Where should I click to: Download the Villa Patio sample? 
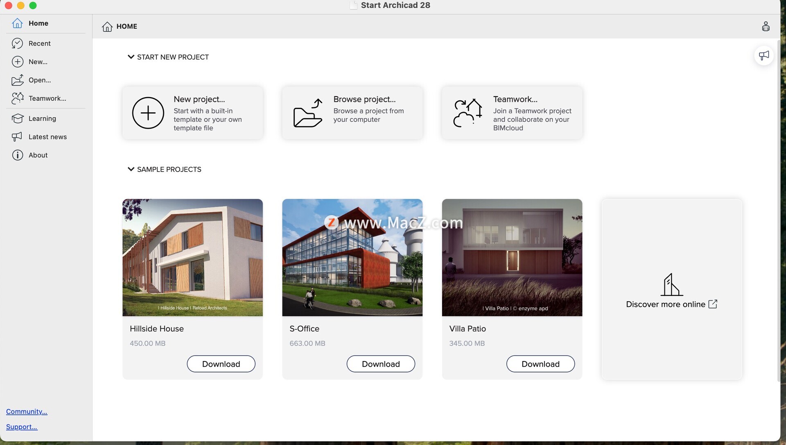pos(540,364)
